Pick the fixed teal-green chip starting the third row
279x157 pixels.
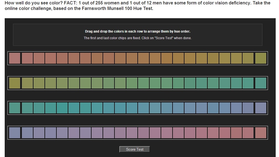point(15,108)
